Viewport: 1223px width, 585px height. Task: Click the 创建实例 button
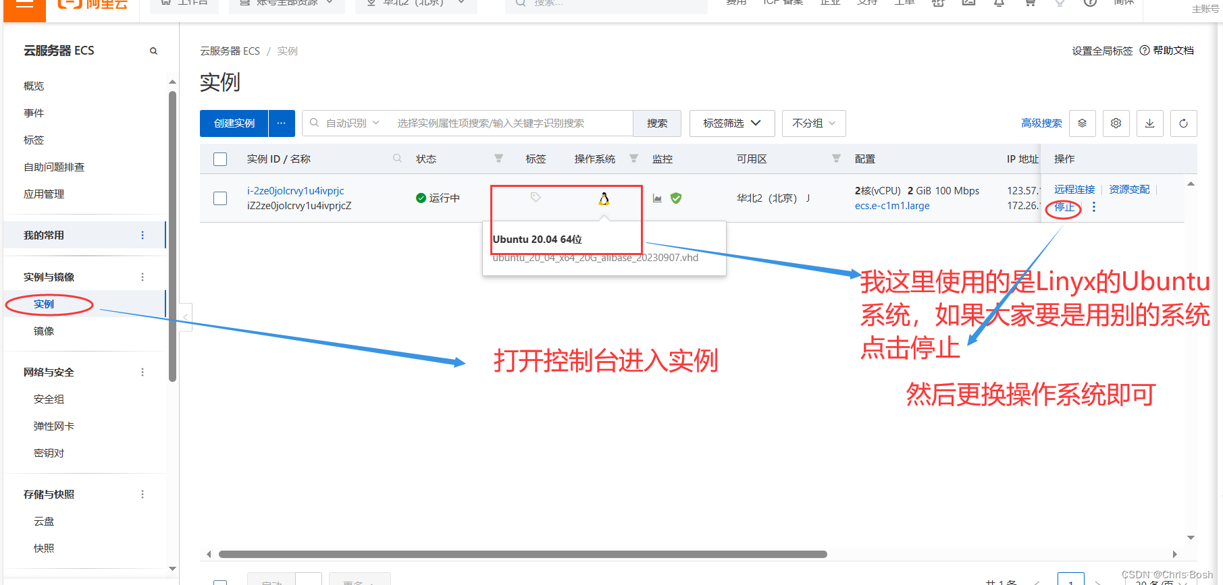point(234,123)
